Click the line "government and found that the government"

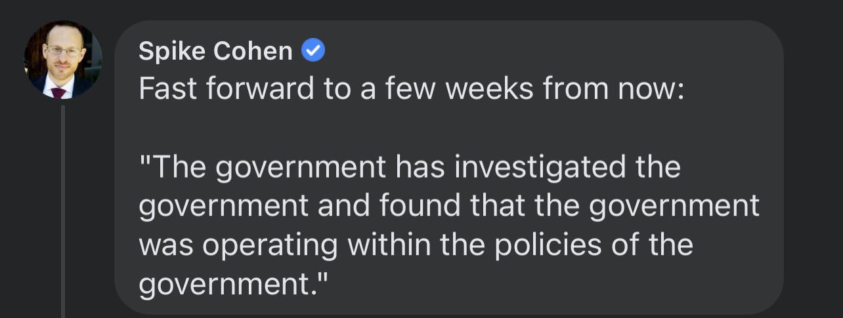click(449, 206)
